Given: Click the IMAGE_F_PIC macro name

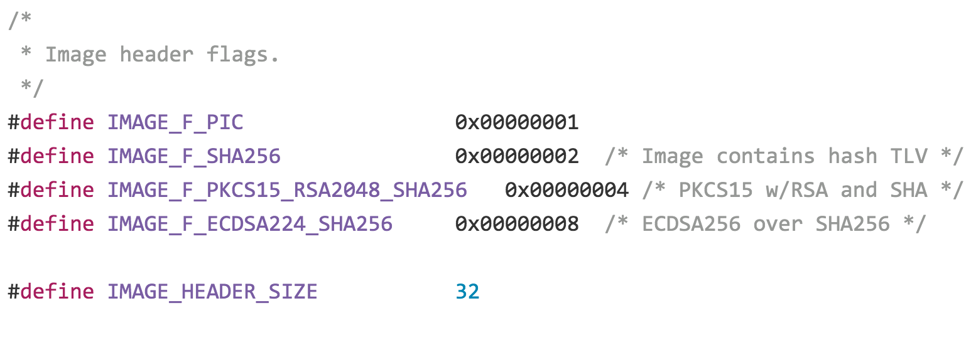Looking at the screenshot, I should coord(175,122).
